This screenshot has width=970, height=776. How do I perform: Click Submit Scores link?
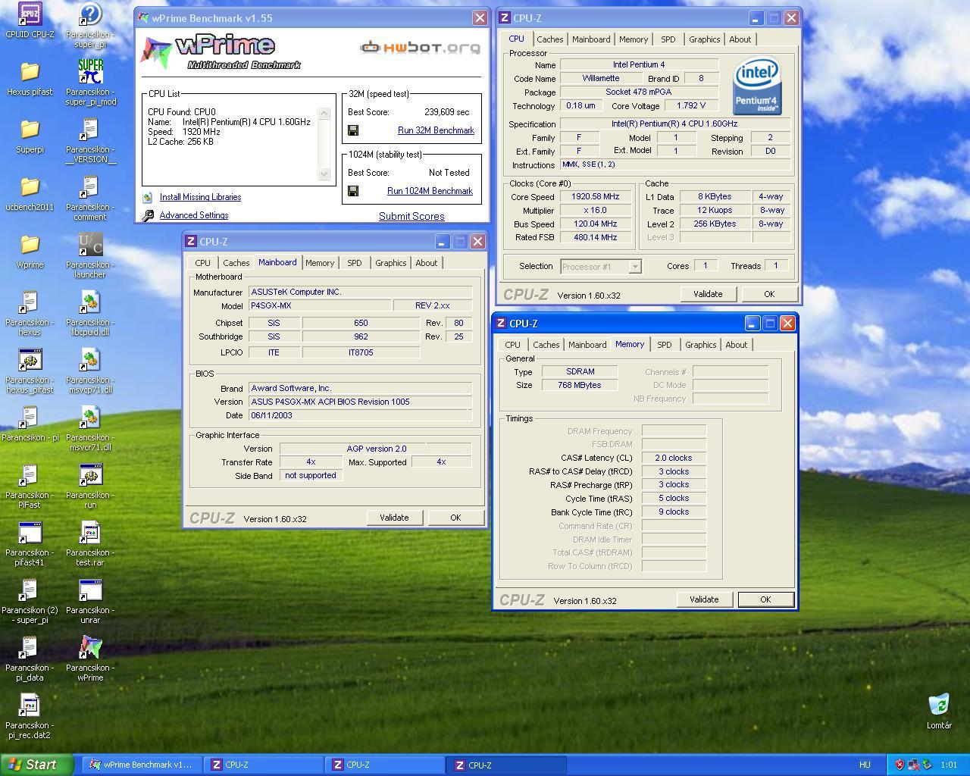pyautogui.click(x=411, y=216)
